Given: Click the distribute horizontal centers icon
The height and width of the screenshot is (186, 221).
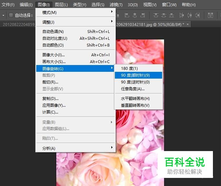Looking at the screenshot, I should click(x=189, y=15).
